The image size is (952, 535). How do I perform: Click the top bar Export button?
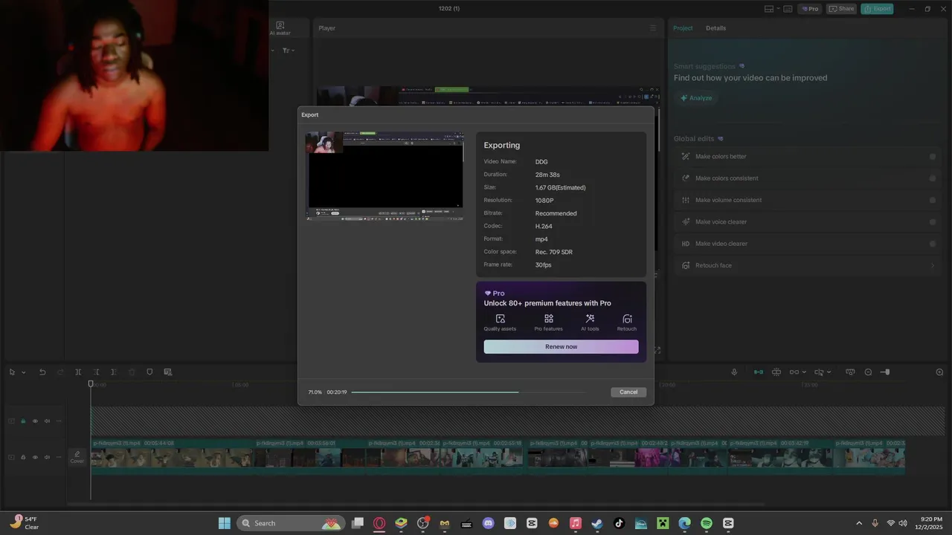coord(877,9)
